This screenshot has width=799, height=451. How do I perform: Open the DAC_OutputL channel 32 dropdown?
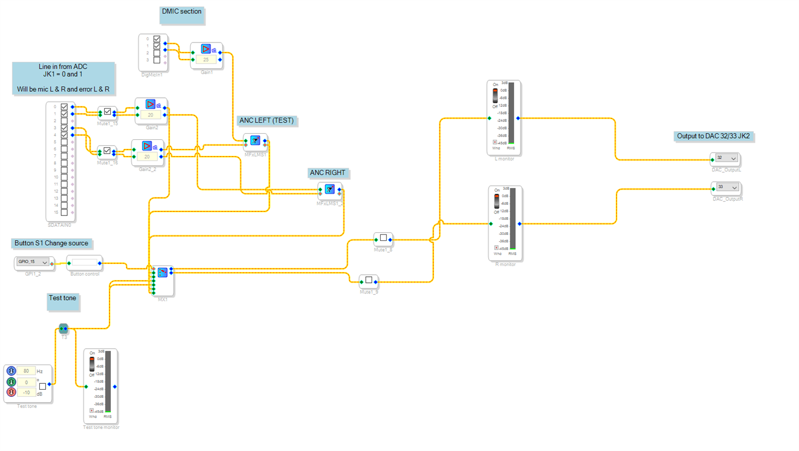[x=726, y=158]
